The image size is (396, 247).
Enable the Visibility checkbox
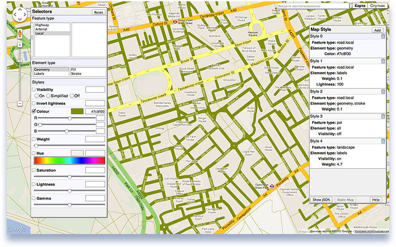pyautogui.click(x=34, y=90)
